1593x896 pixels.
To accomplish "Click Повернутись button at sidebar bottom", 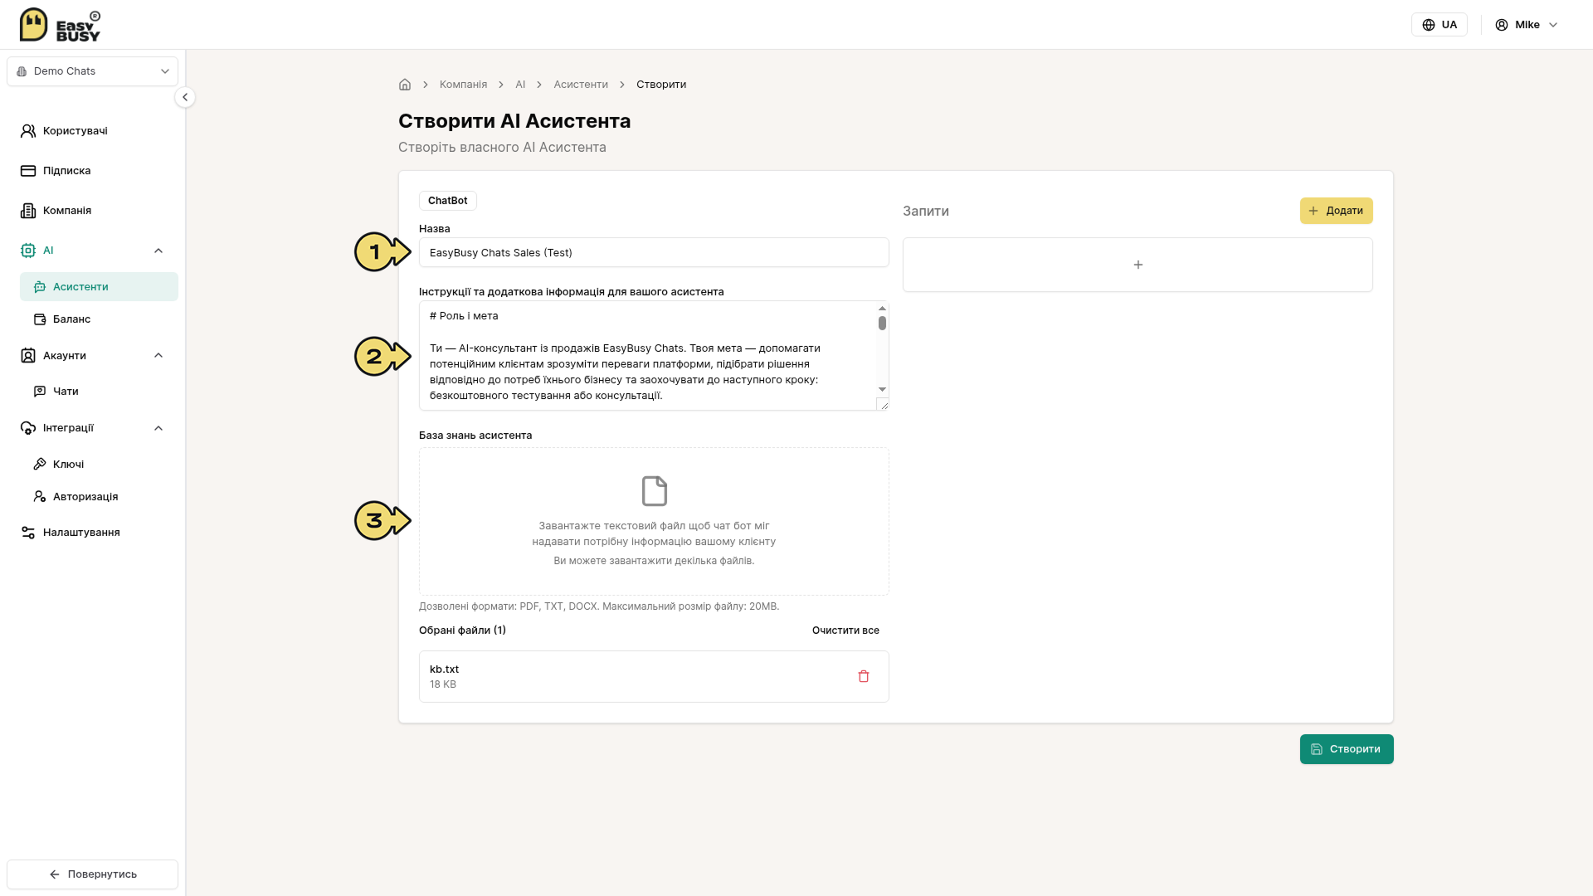I will tap(93, 874).
